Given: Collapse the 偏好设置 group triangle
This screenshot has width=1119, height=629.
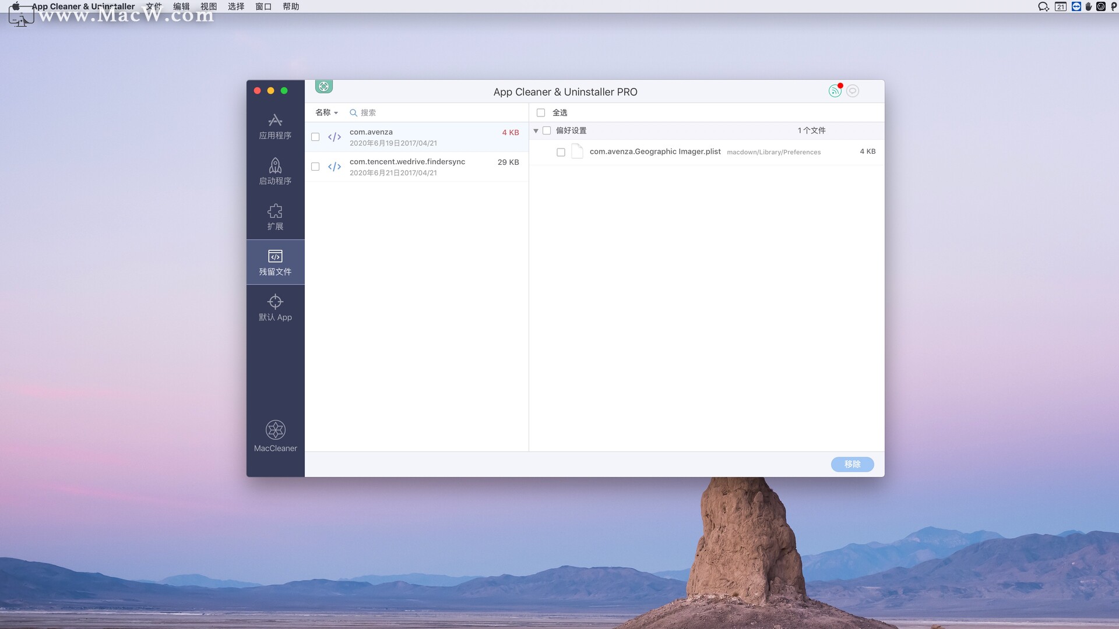Looking at the screenshot, I should pos(536,131).
